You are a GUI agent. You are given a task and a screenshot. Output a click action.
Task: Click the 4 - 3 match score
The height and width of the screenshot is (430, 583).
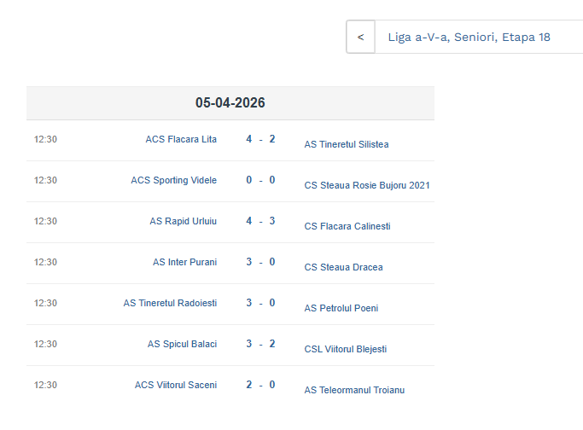(x=260, y=221)
